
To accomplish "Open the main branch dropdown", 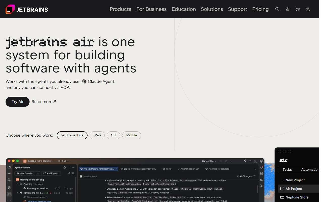I will coord(64,161).
